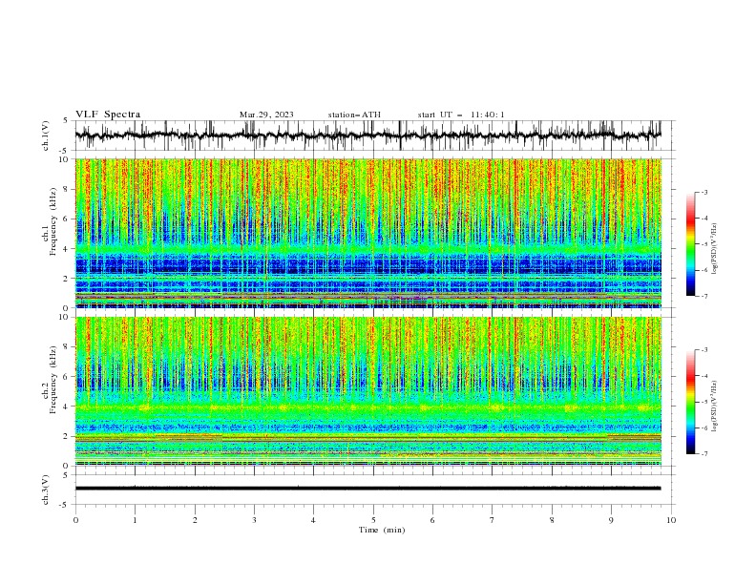Viewport: 756px width, 584px height.
Task: Click the ch.1 spectrogram color bar
Action: [x=691, y=244]
